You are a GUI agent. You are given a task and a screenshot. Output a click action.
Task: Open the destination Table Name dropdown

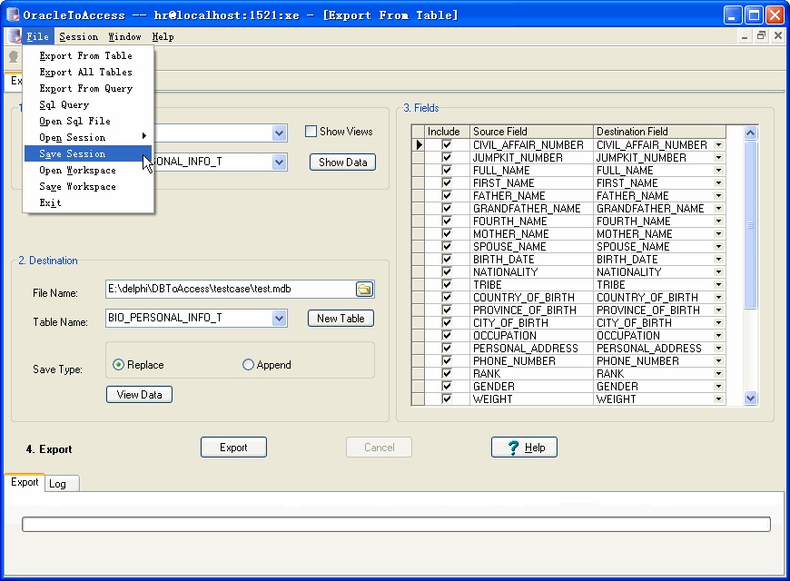tap(279, 318)
